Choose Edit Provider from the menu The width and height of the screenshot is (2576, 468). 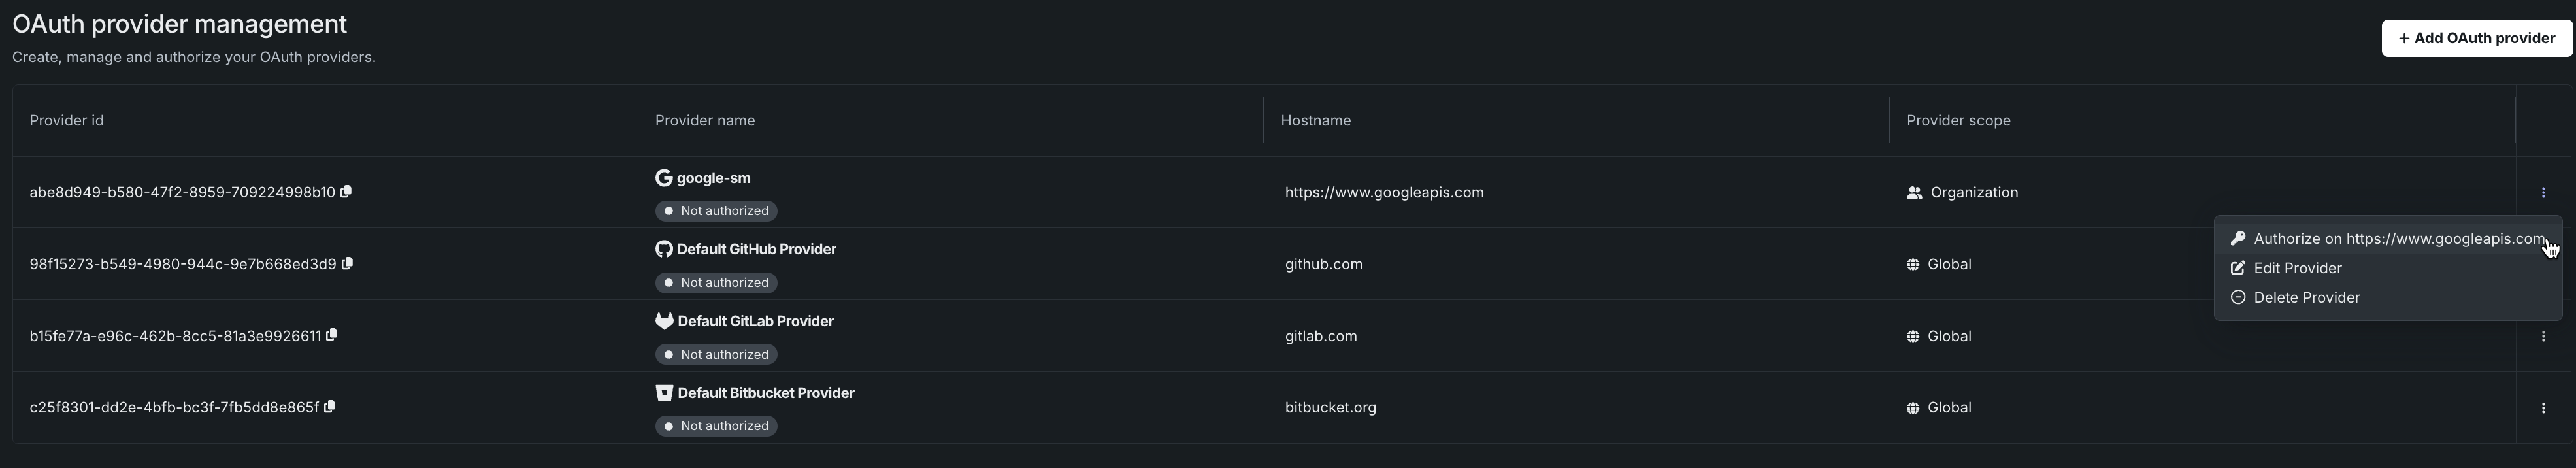(x=2297, y=268)
